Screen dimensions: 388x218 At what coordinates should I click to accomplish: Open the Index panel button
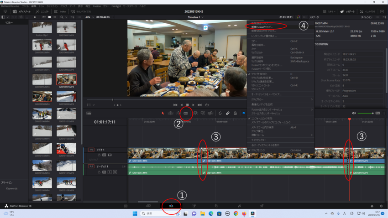click(x=60, y=11)
